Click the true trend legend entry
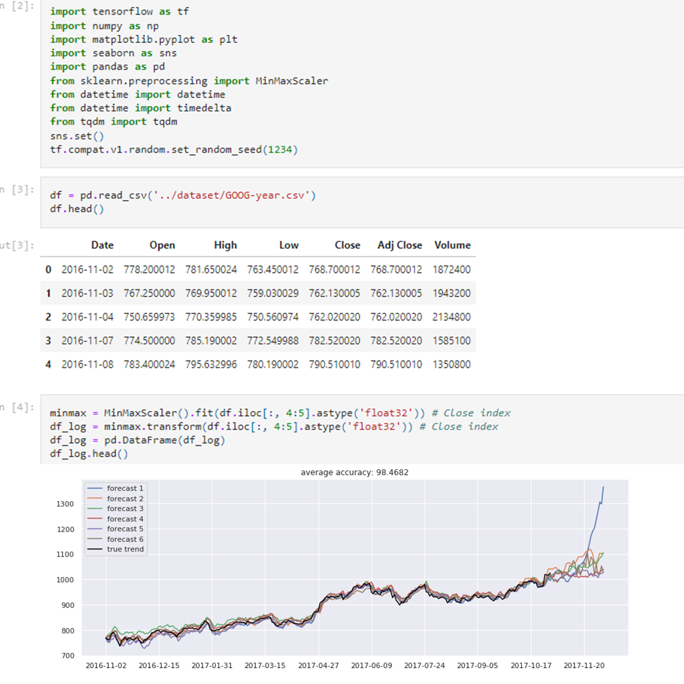The image size is (684, 684). (x=115, y=549)
